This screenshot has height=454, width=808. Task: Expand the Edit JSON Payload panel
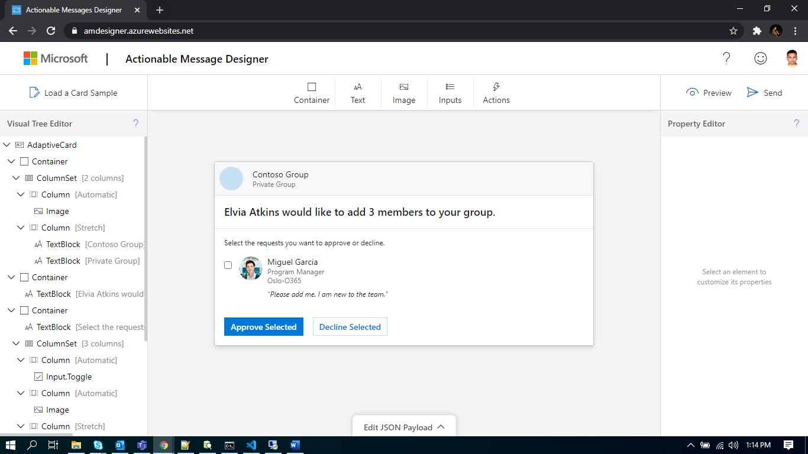tap(404, 426)
